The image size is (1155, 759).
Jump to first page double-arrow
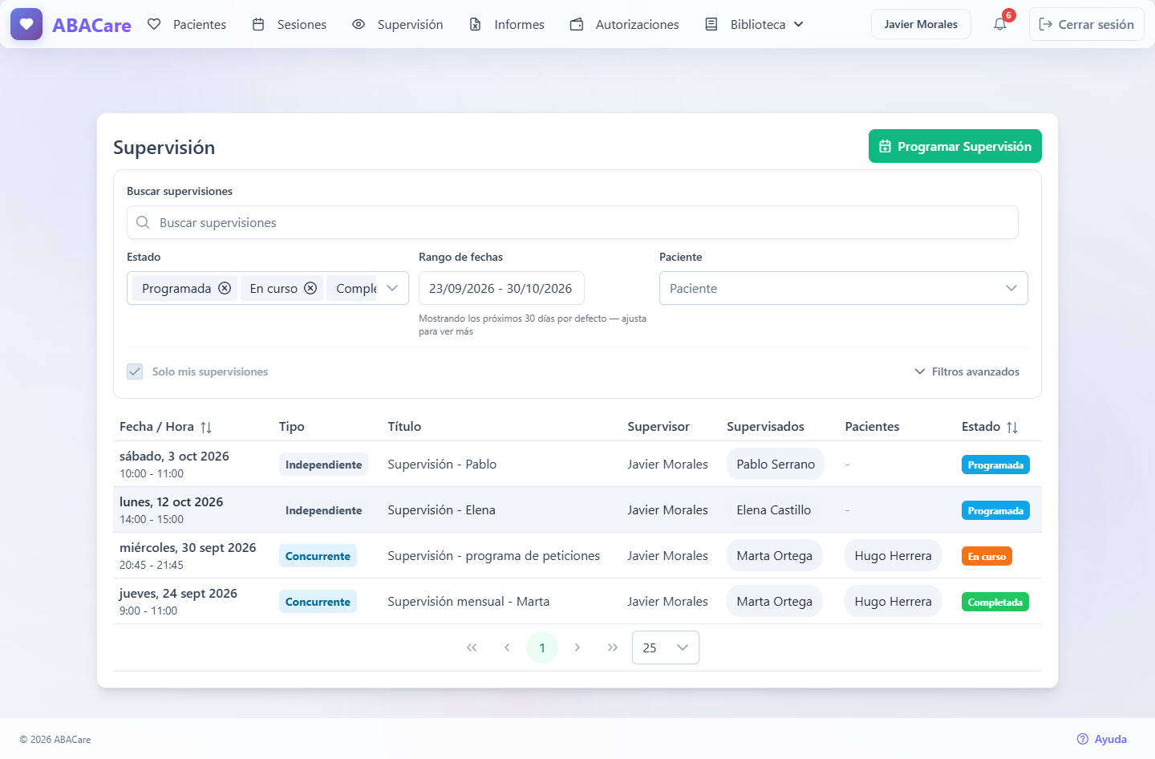tap(472, 647)
